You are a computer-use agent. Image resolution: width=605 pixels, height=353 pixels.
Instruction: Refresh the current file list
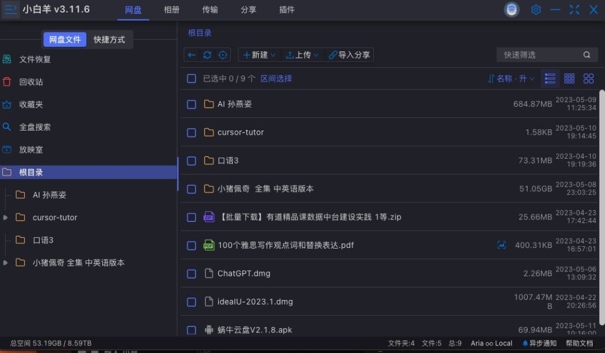click(x=206, y=54)
